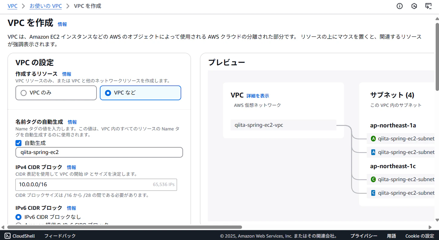Click the right arrow of horizontal scrollbar

click(x=430, y=227)
